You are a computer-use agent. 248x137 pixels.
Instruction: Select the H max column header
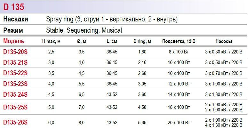click(x=51, y=41)
